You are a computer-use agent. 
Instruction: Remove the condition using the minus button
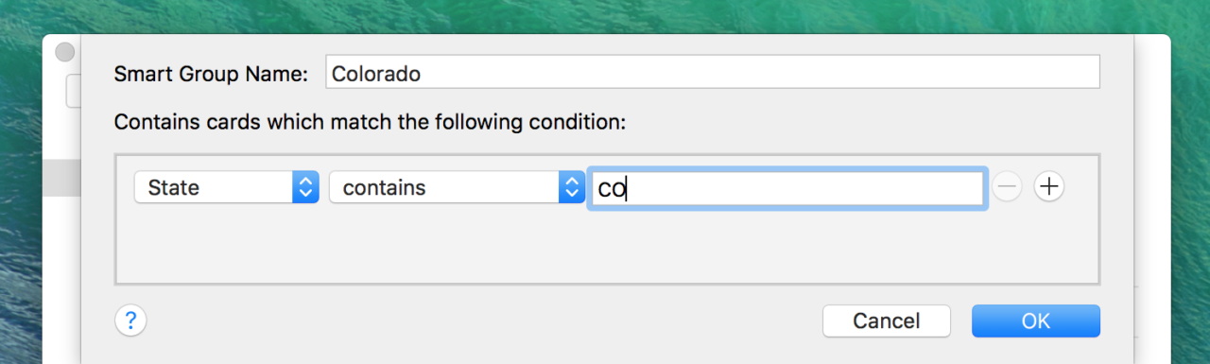click(x=1007, y=187)
